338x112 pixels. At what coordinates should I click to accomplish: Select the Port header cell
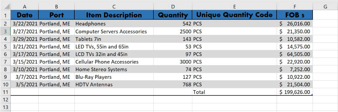tap(56, 15)
